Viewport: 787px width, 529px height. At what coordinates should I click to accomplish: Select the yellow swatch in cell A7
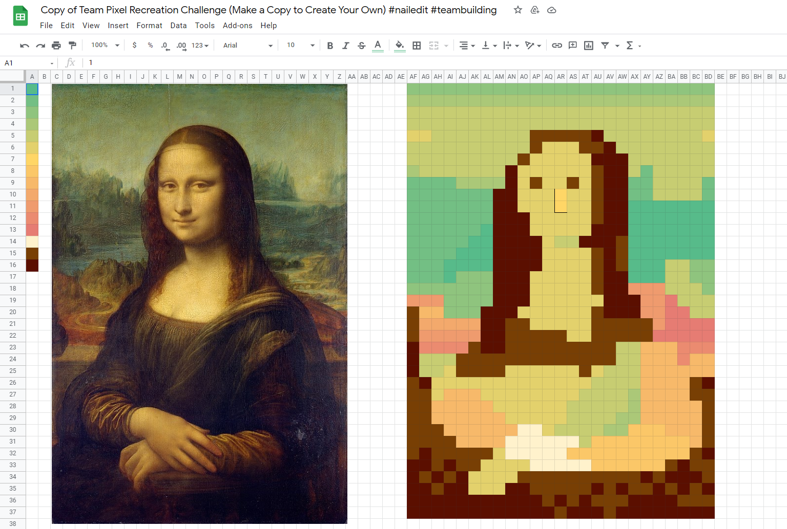[x=32, y=159]
